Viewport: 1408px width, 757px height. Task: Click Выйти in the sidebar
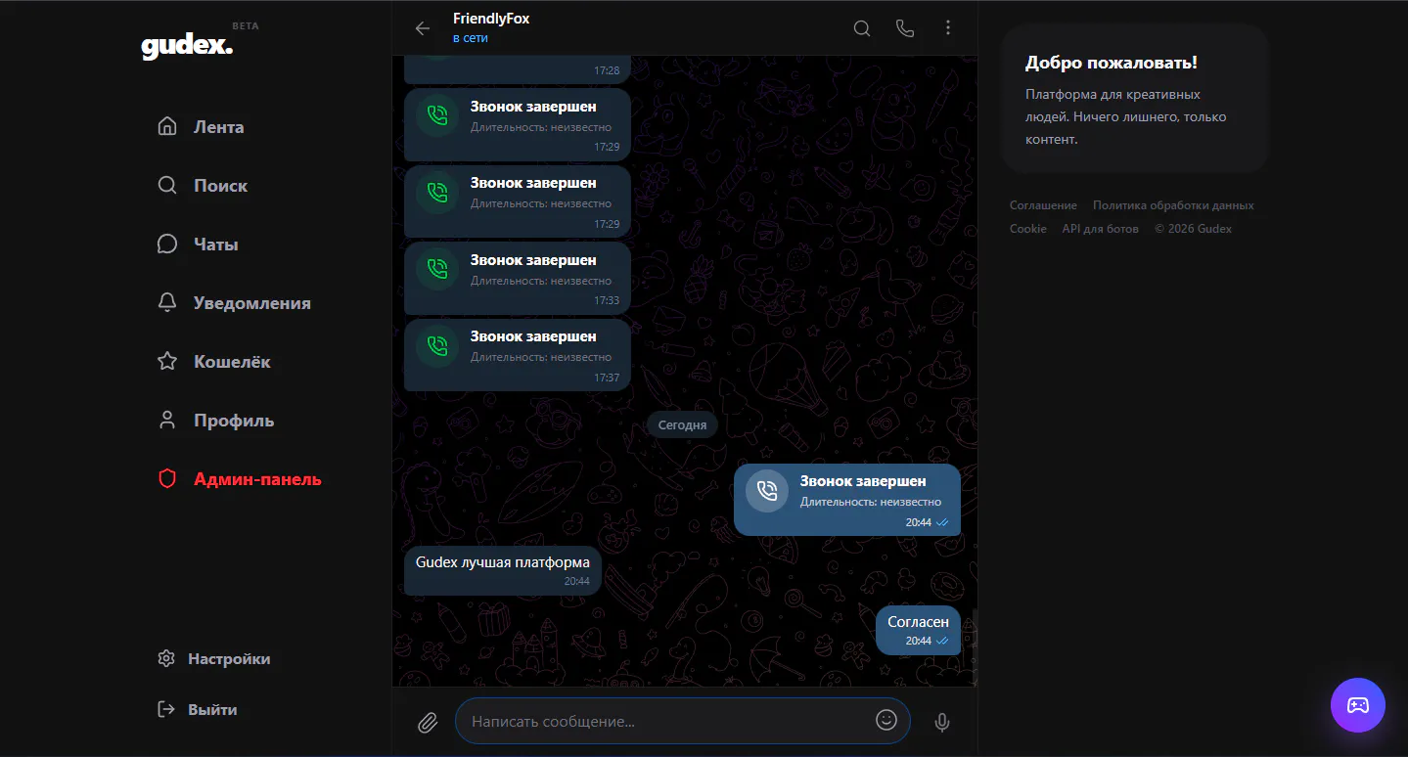(198, 710)
